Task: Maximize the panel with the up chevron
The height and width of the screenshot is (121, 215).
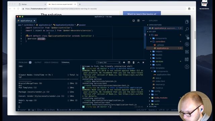Action: coord(138,63)
